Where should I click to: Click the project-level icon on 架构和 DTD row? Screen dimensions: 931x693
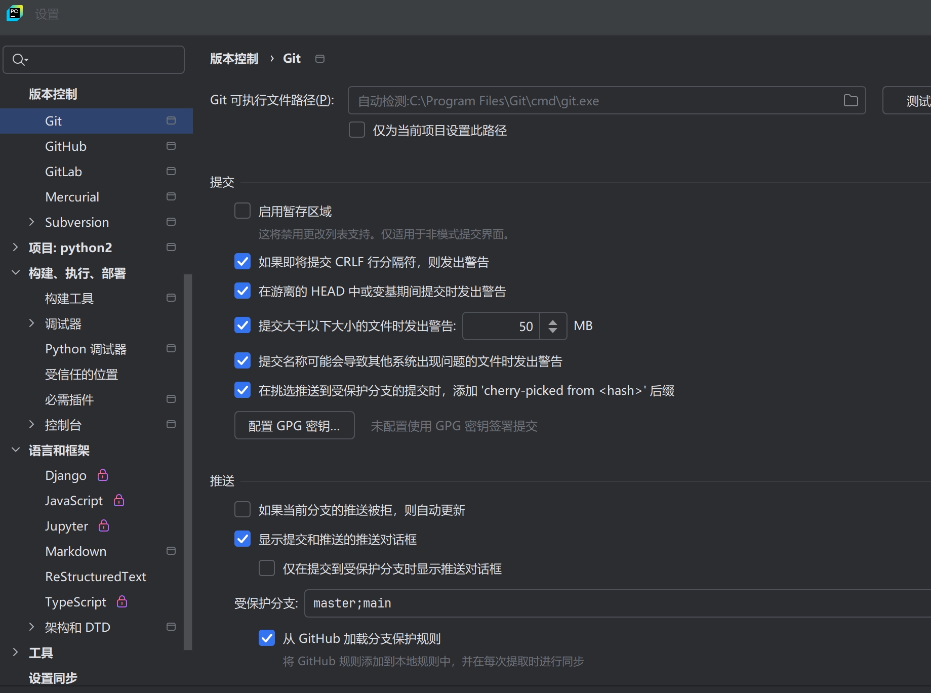click(171, 627)
